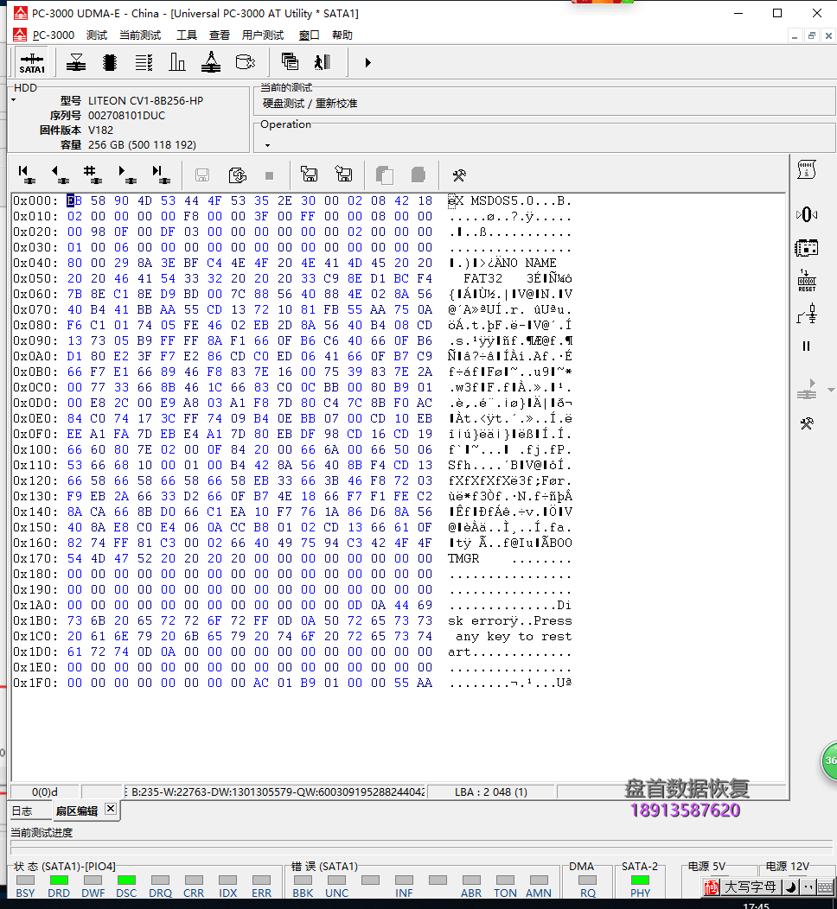Image resolution: width=837 pixels, height=909 pixels.
Task: Open dropdown arrow beside the grayed sidebar icon
Action: click(831, 391)
